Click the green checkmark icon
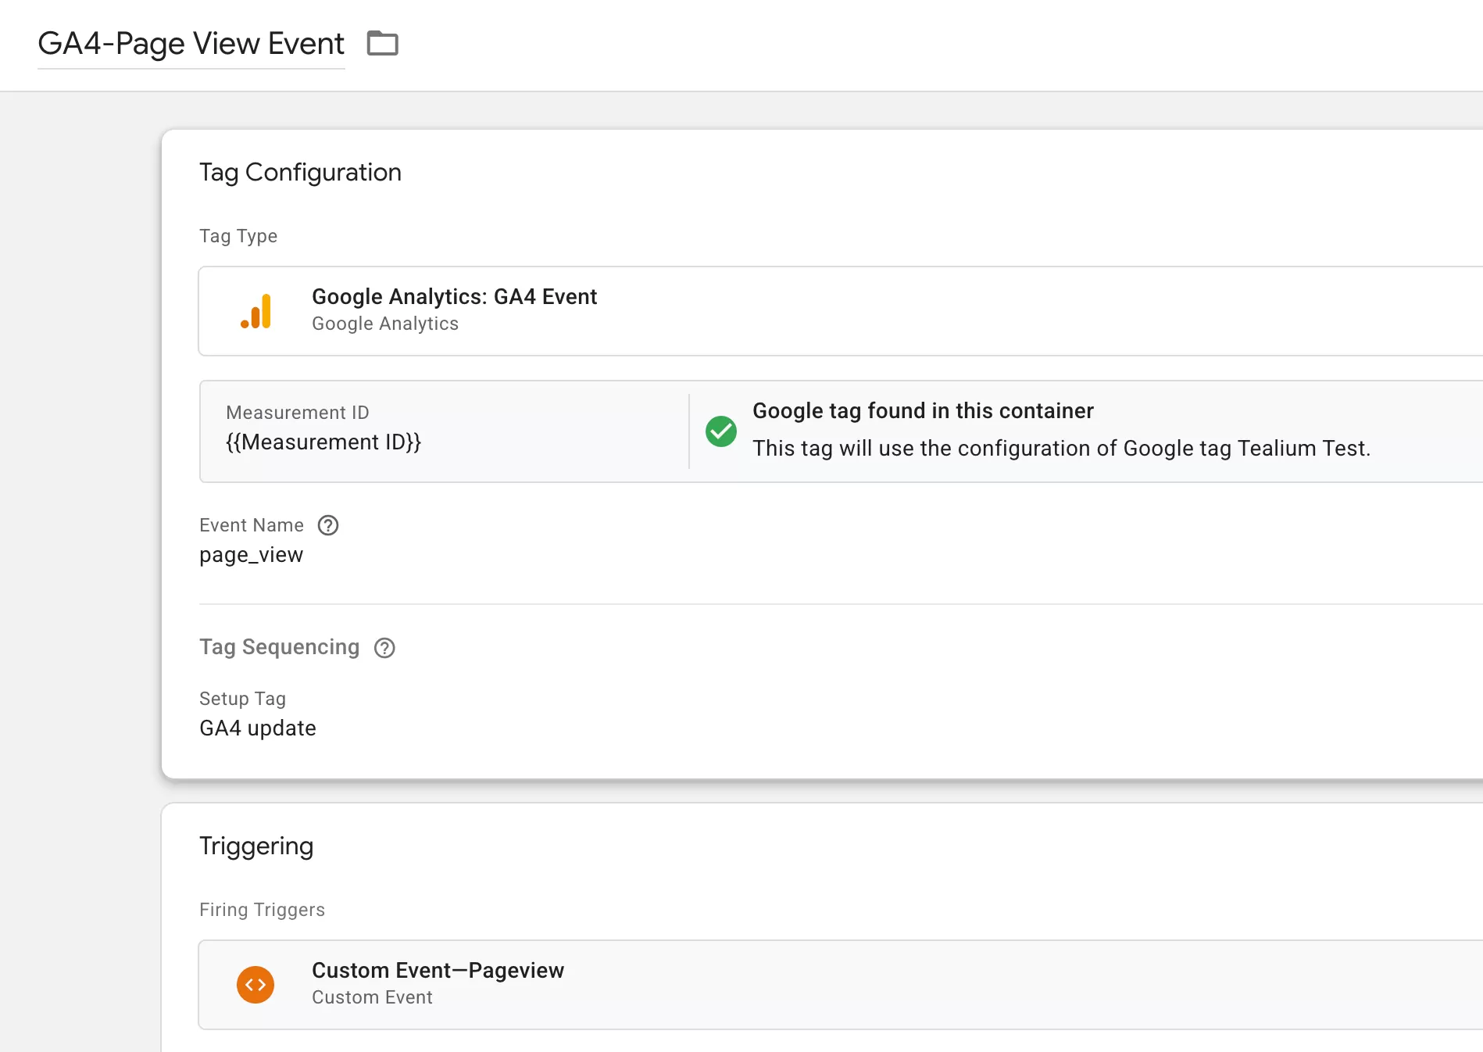 721,431
